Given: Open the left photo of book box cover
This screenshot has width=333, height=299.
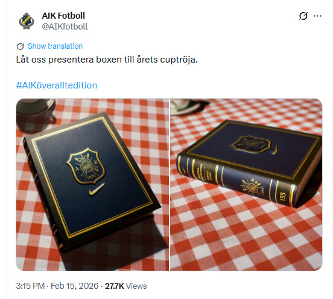Looking at the screenshot, I should [92, 185].
